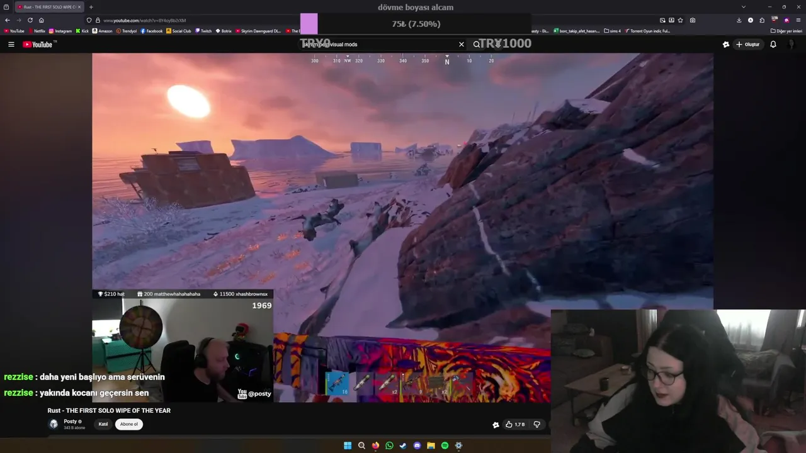Open the Kick bookmark
806x453 pixels.
tap(82, 31)
